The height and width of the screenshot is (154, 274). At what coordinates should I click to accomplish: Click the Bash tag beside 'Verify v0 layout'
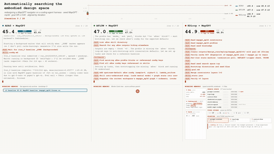pos(187,79)
